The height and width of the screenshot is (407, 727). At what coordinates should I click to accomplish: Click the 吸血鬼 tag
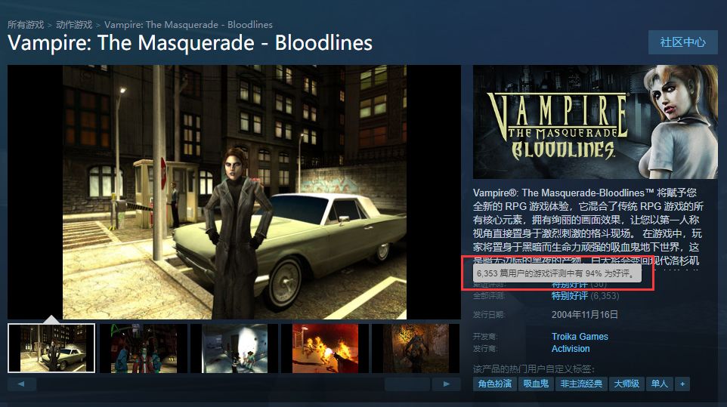click(x=536, y=384)
